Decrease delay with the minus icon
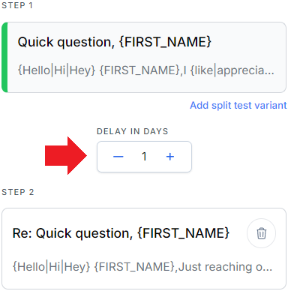 tap(118, 157)
